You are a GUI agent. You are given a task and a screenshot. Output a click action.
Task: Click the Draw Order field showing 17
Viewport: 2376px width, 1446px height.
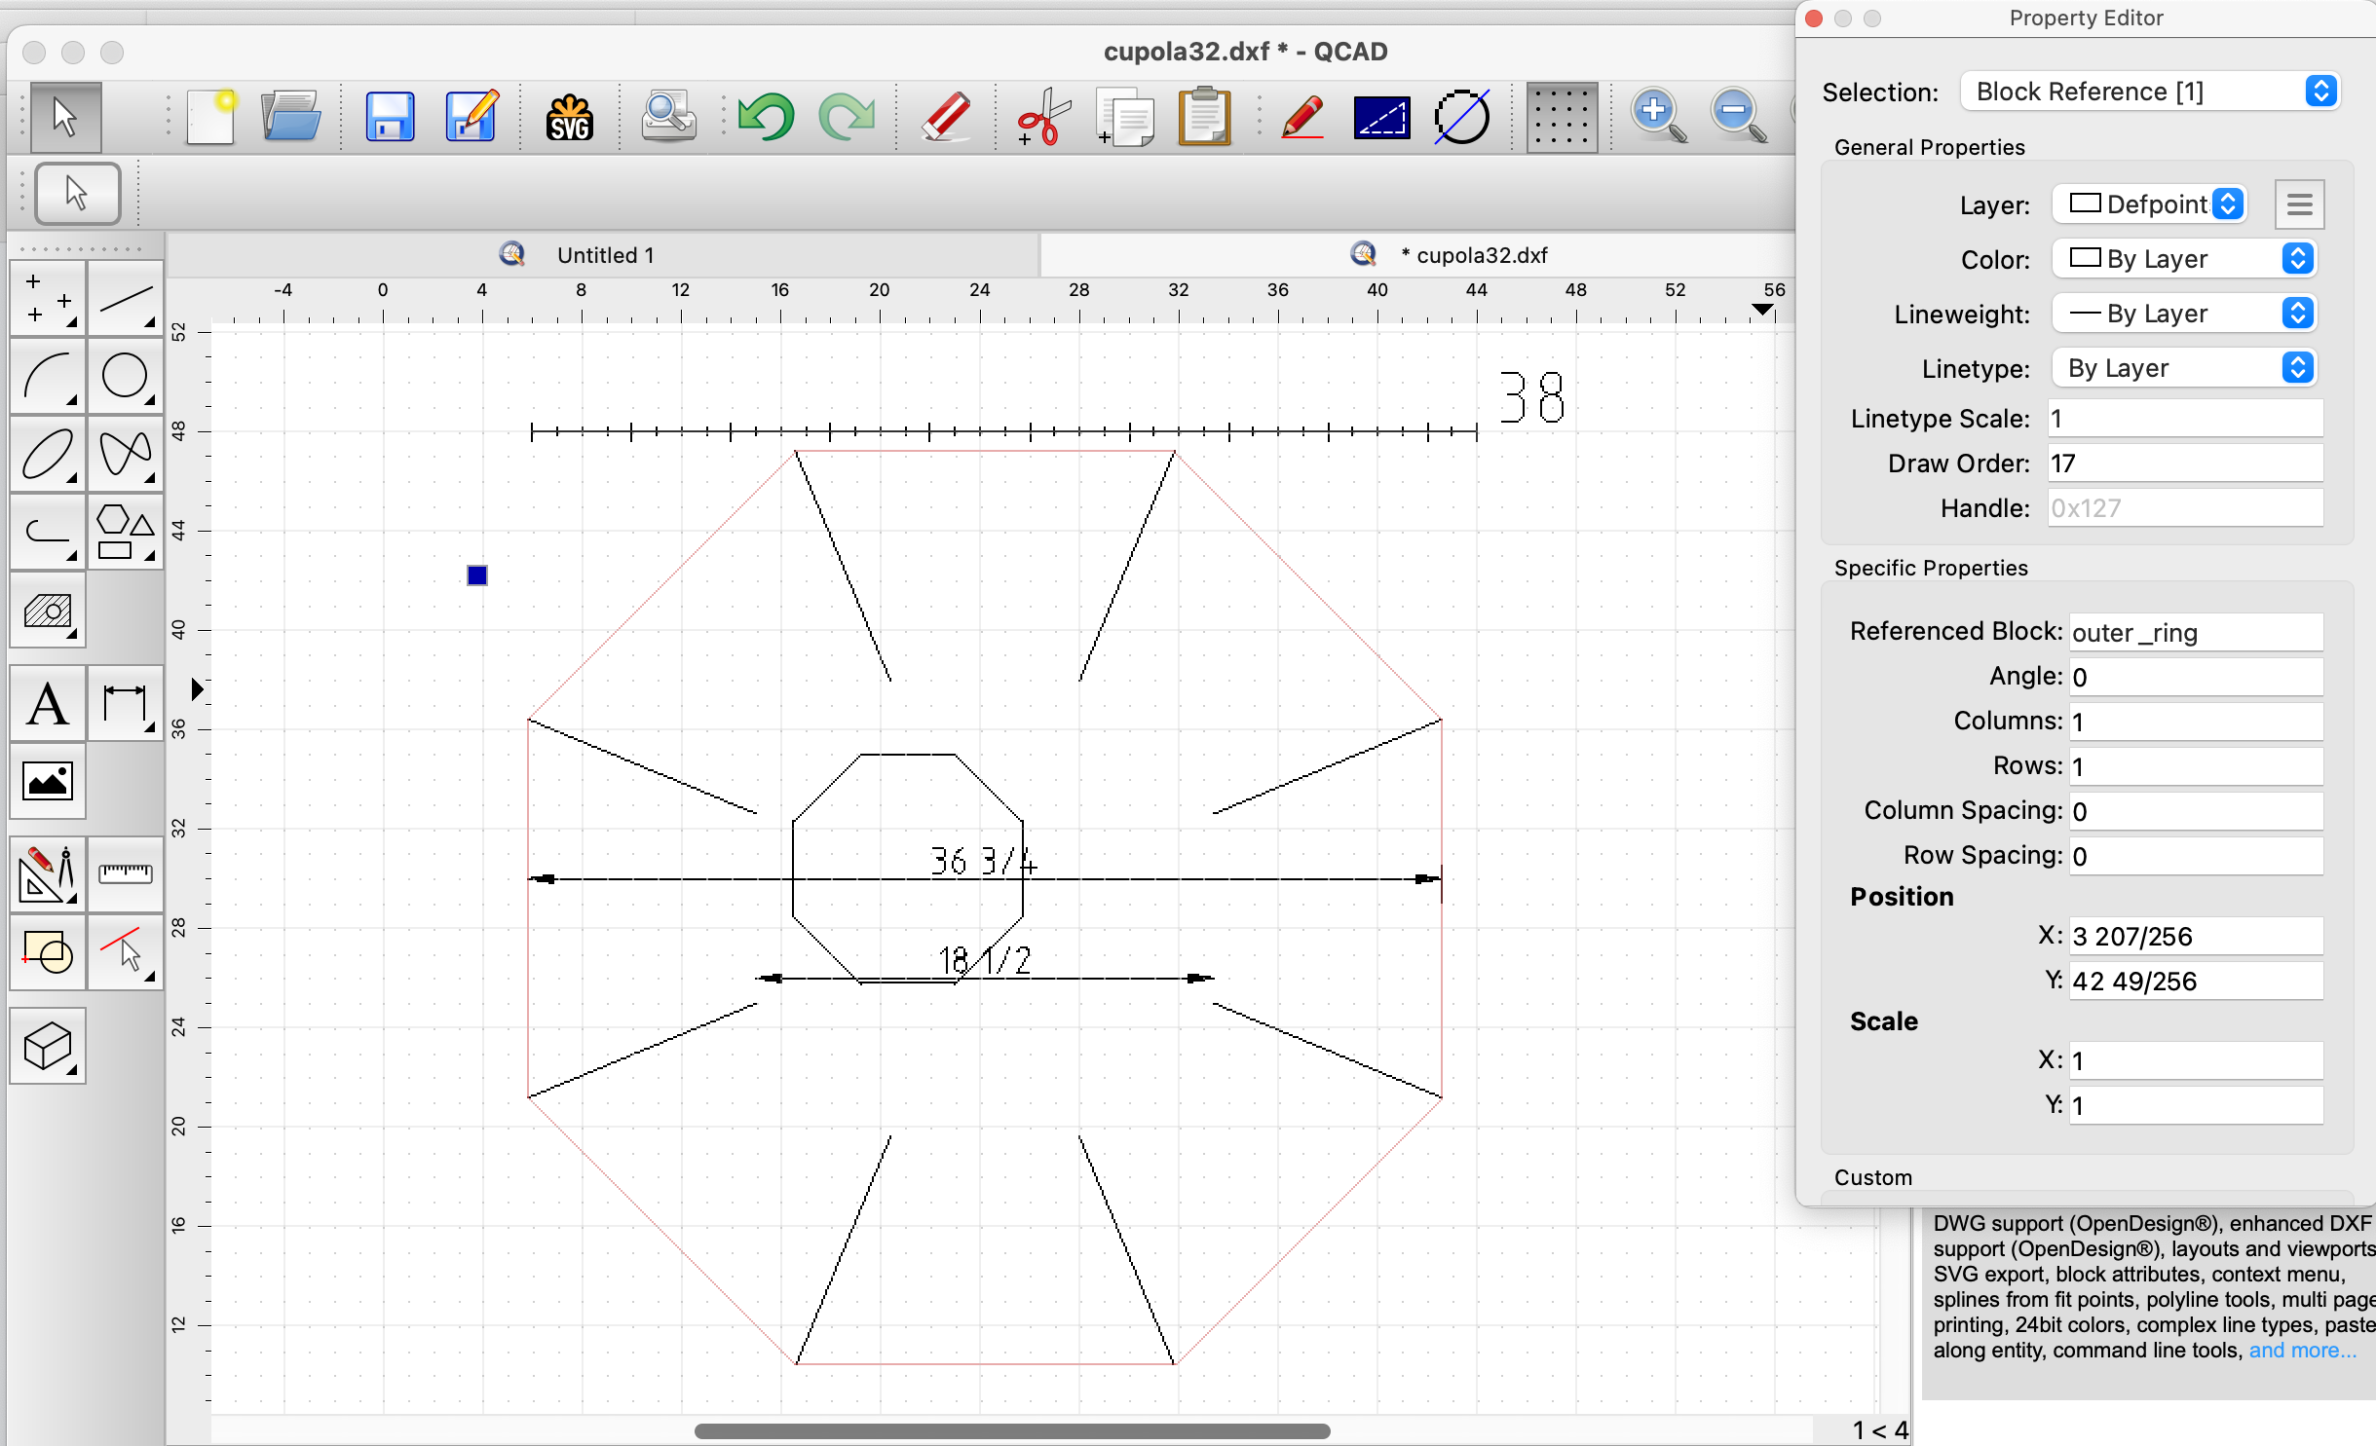coord(2185,463)
